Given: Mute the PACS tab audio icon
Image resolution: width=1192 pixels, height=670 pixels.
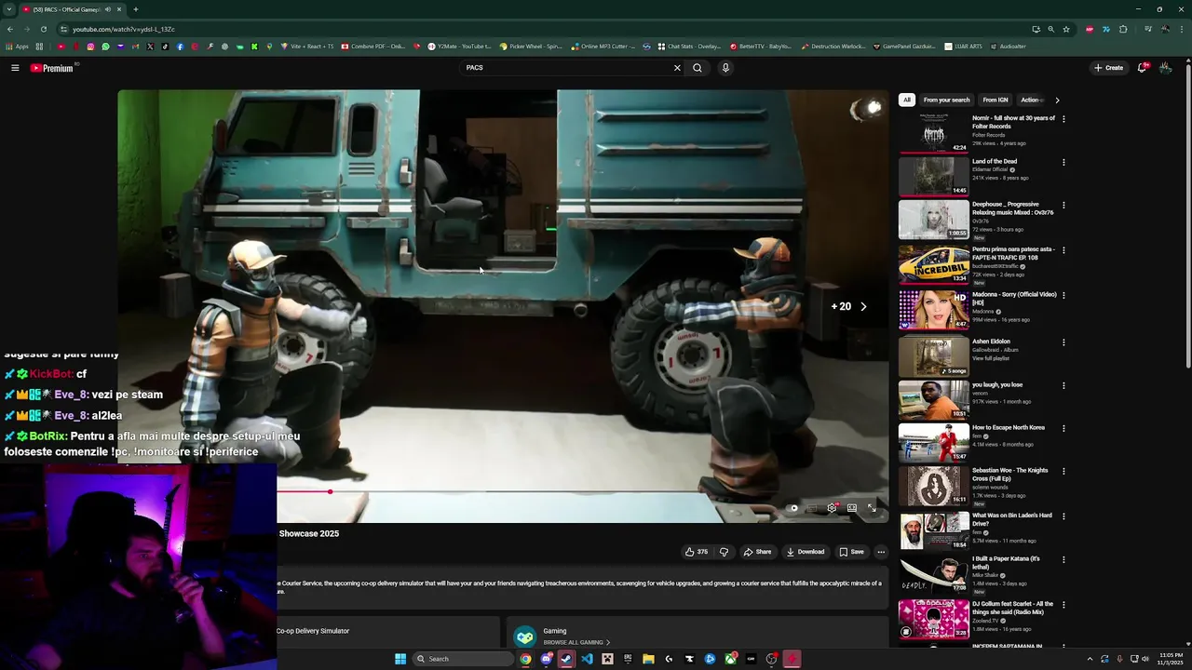Looking at the screenshot, I should (107, 9).
